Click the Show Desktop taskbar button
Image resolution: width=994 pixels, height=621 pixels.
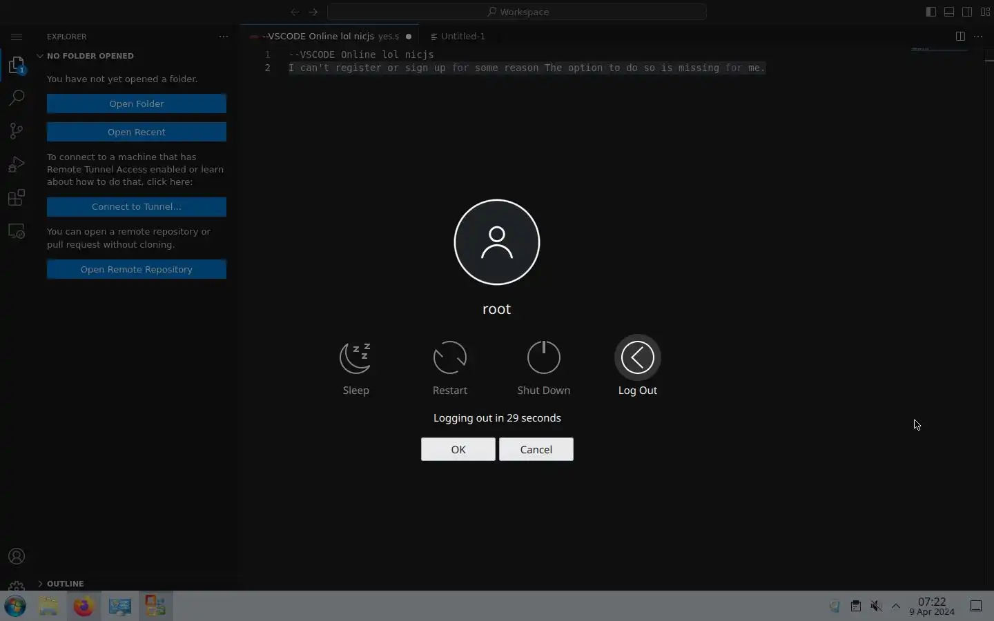coord(976,606)
